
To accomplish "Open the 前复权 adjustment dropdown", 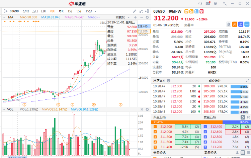I will point(122,17).
